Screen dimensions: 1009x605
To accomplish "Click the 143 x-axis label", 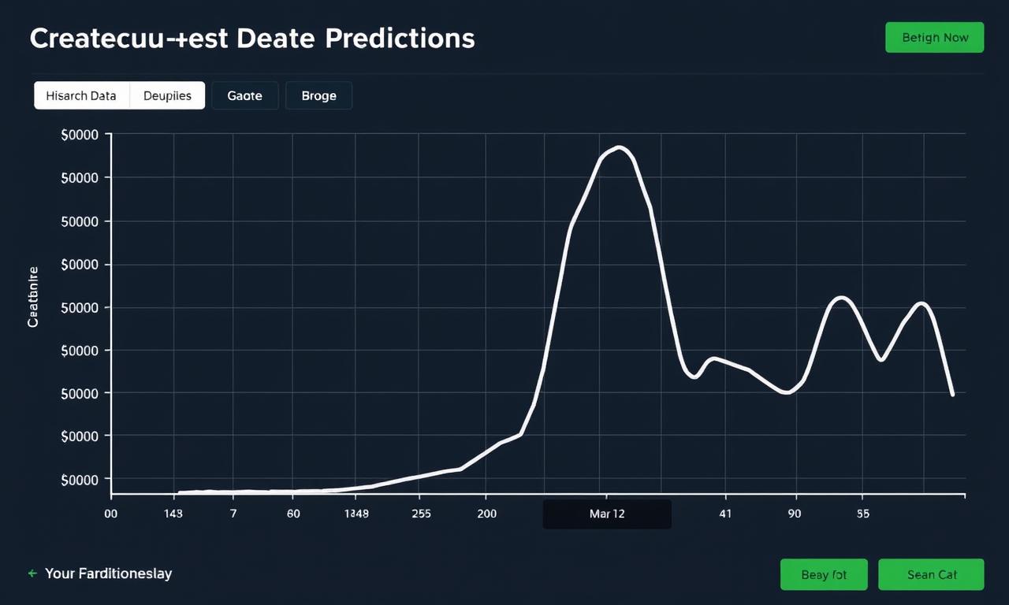I will click(173, 514).
